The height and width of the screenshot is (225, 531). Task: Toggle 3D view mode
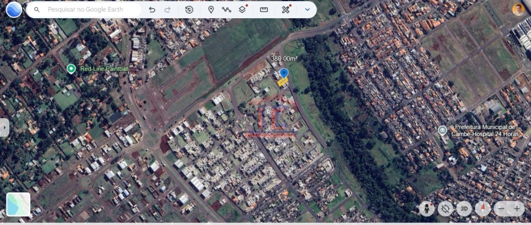click(x=464, y=208)
